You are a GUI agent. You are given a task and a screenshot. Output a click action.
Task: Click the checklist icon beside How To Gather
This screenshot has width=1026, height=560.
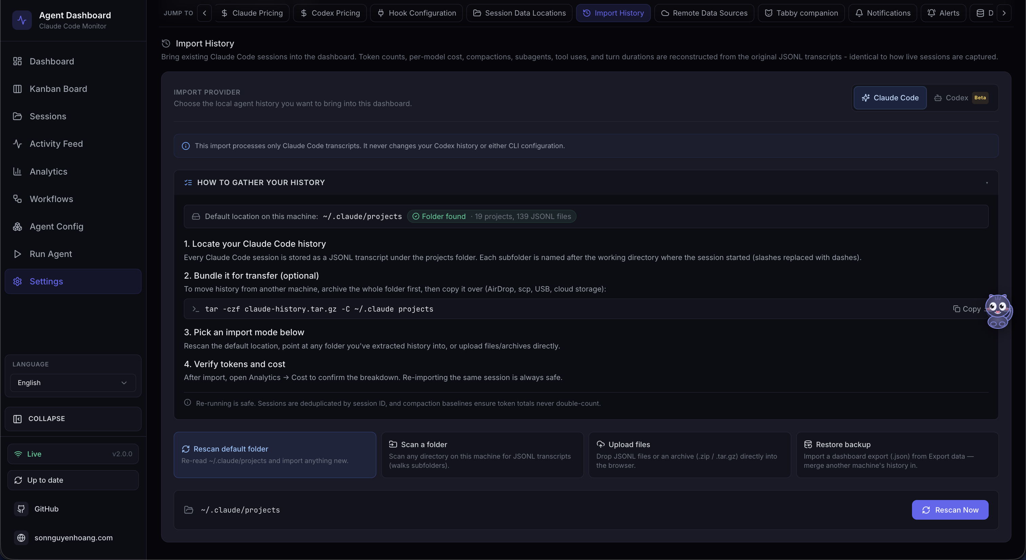pyautogui.click(x=188, y=183)
